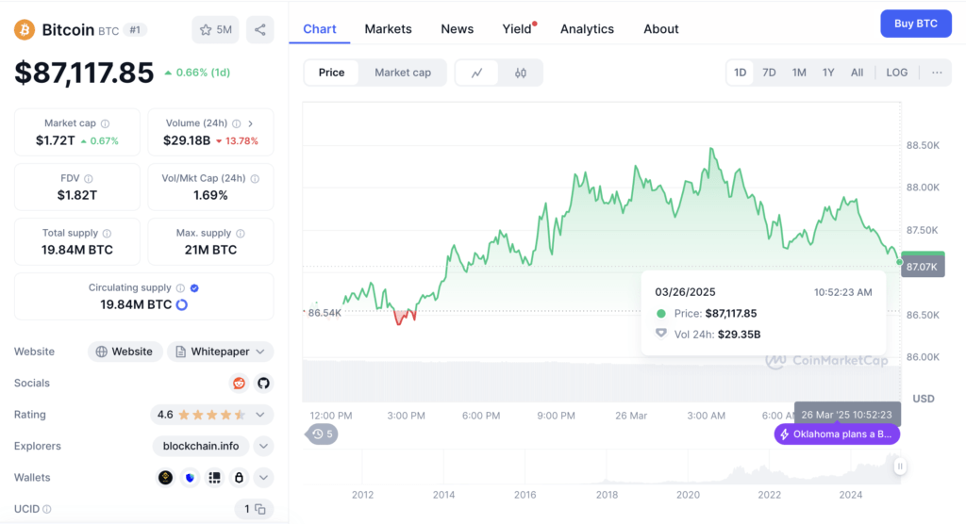Open more chart options ellipsis
This screenshot has height=524, width=966.
(x=937, y=73)
